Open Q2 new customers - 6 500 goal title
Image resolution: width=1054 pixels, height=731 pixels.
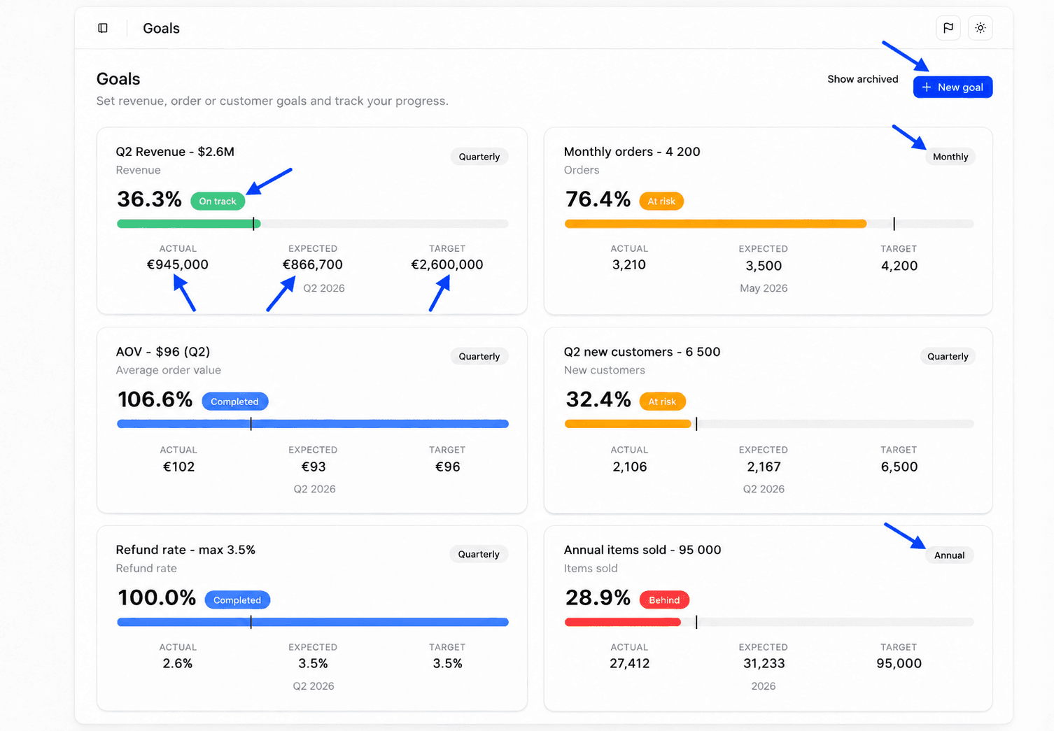642,352
